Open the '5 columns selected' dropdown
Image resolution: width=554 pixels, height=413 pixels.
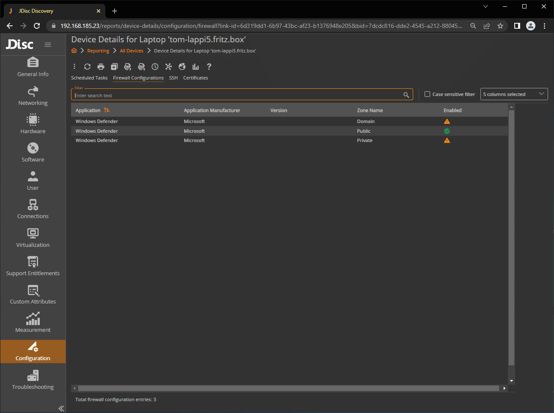point(514,94)
